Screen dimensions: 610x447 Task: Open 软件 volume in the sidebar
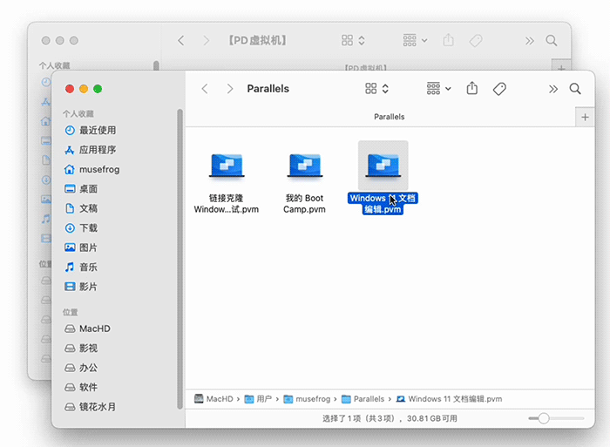pos(81,387)
